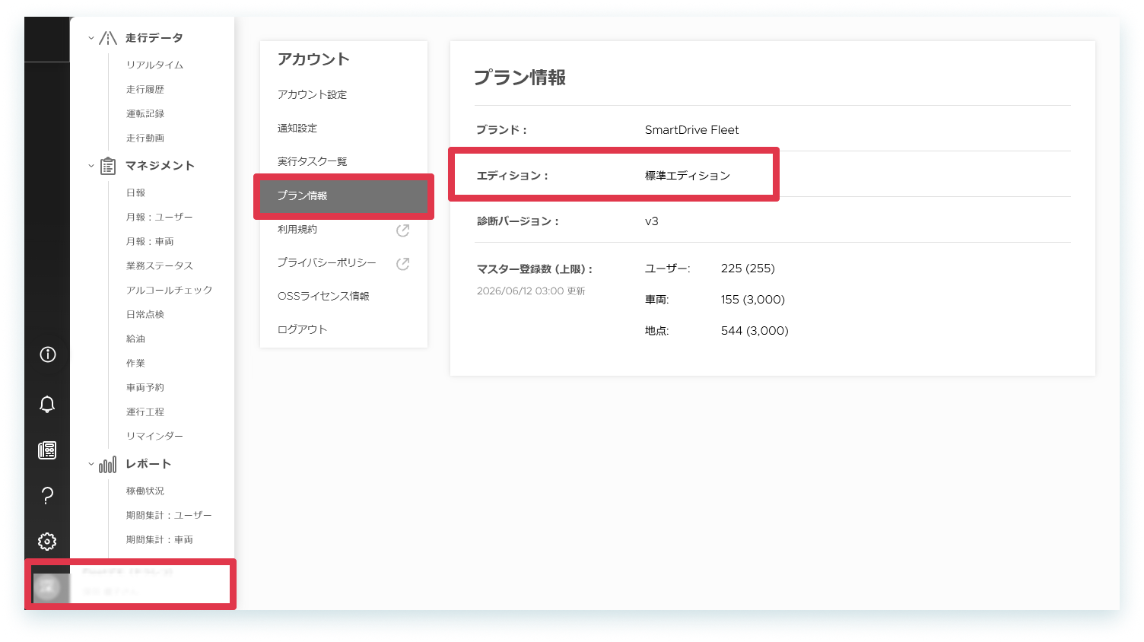Open プライバシーポリシー link in account menu
The height and width of the screenshot is (642, 1144).
pos(327,262)
